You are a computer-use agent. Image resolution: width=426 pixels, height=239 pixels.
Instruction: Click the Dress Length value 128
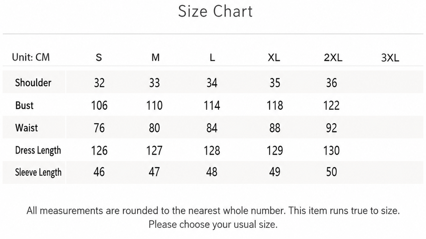pyautogui.click(x=212, y=150)
